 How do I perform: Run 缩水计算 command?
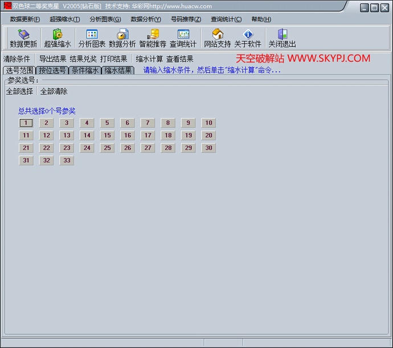[x=149, y=59]
